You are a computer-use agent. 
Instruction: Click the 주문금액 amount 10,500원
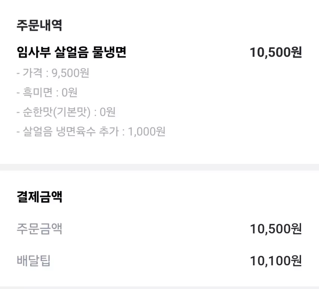point(276,229)
